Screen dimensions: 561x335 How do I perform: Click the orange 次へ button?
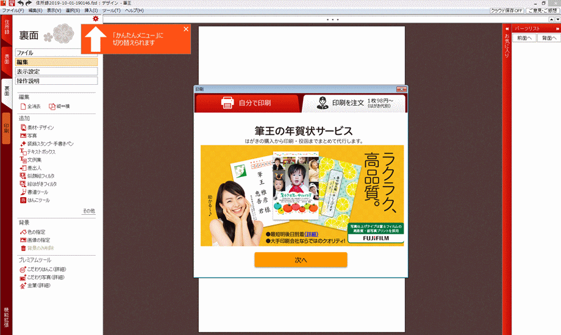(x=301, y=260)
